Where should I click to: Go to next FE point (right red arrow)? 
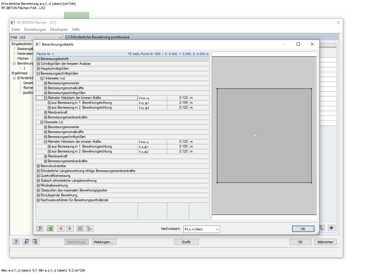[70, 229]
